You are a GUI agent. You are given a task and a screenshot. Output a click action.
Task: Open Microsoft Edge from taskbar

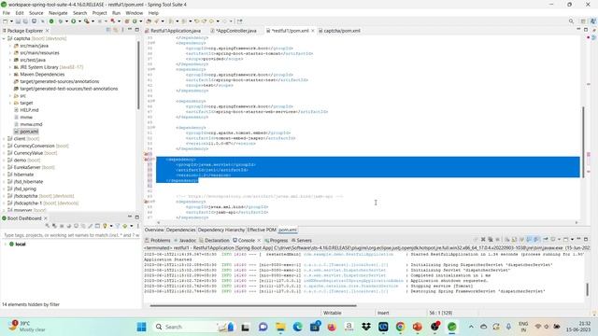(x=297, y=327)
